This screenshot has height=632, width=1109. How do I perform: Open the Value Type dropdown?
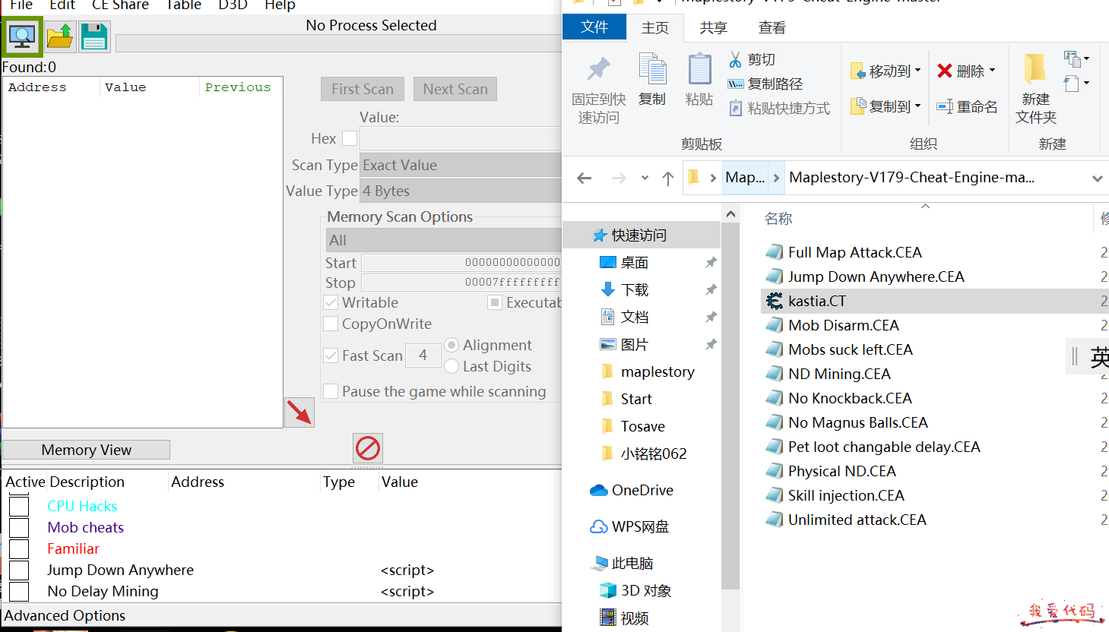pos(461,191)
